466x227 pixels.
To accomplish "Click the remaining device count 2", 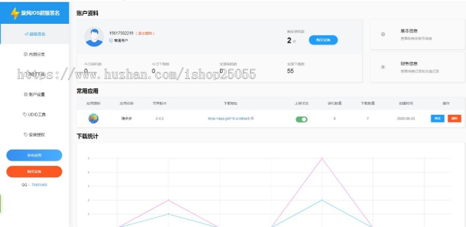I will pos(289,41).
